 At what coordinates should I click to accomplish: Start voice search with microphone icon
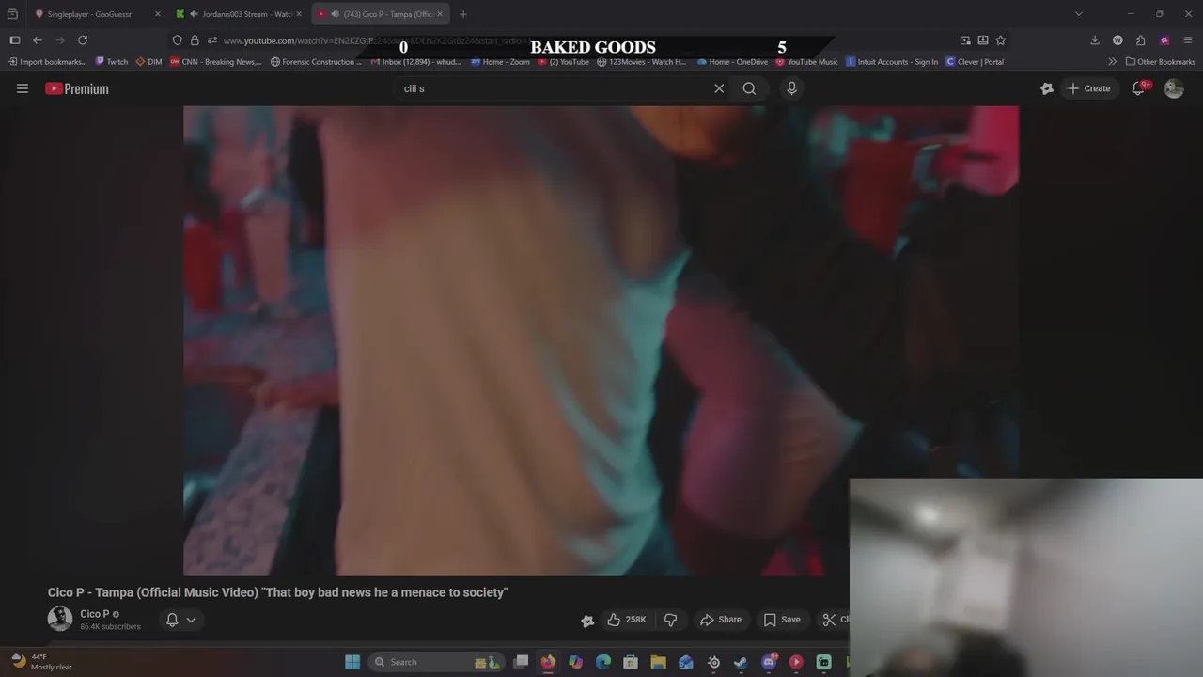(791, 88)
